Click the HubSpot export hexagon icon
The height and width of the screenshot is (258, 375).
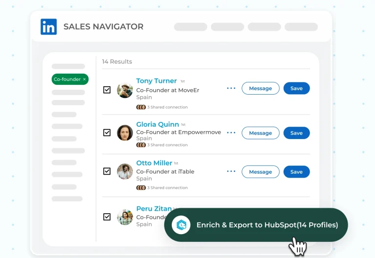pyautogui.click(x=181, y=225)
